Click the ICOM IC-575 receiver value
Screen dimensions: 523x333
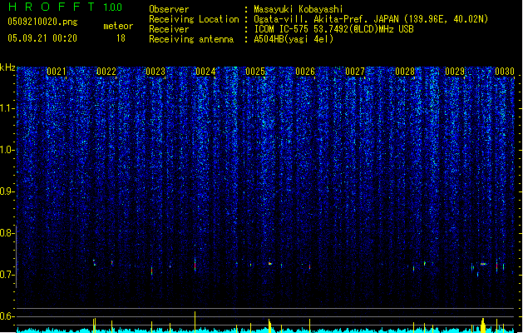(333, 29)
